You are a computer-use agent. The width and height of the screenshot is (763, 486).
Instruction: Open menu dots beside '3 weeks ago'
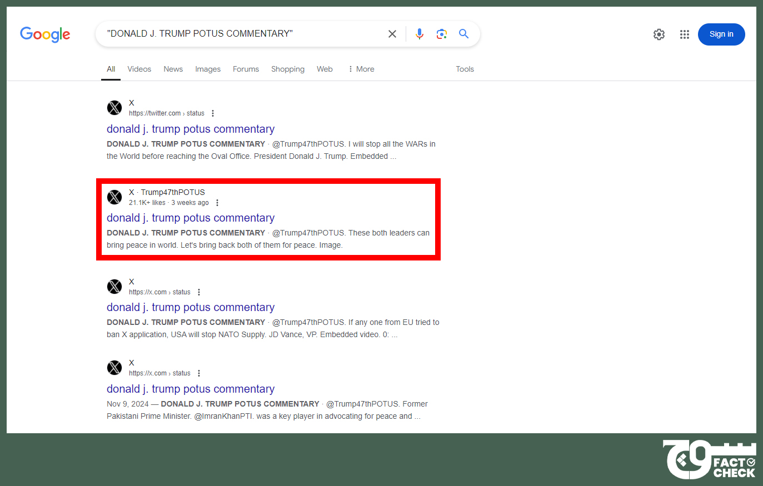217,203
